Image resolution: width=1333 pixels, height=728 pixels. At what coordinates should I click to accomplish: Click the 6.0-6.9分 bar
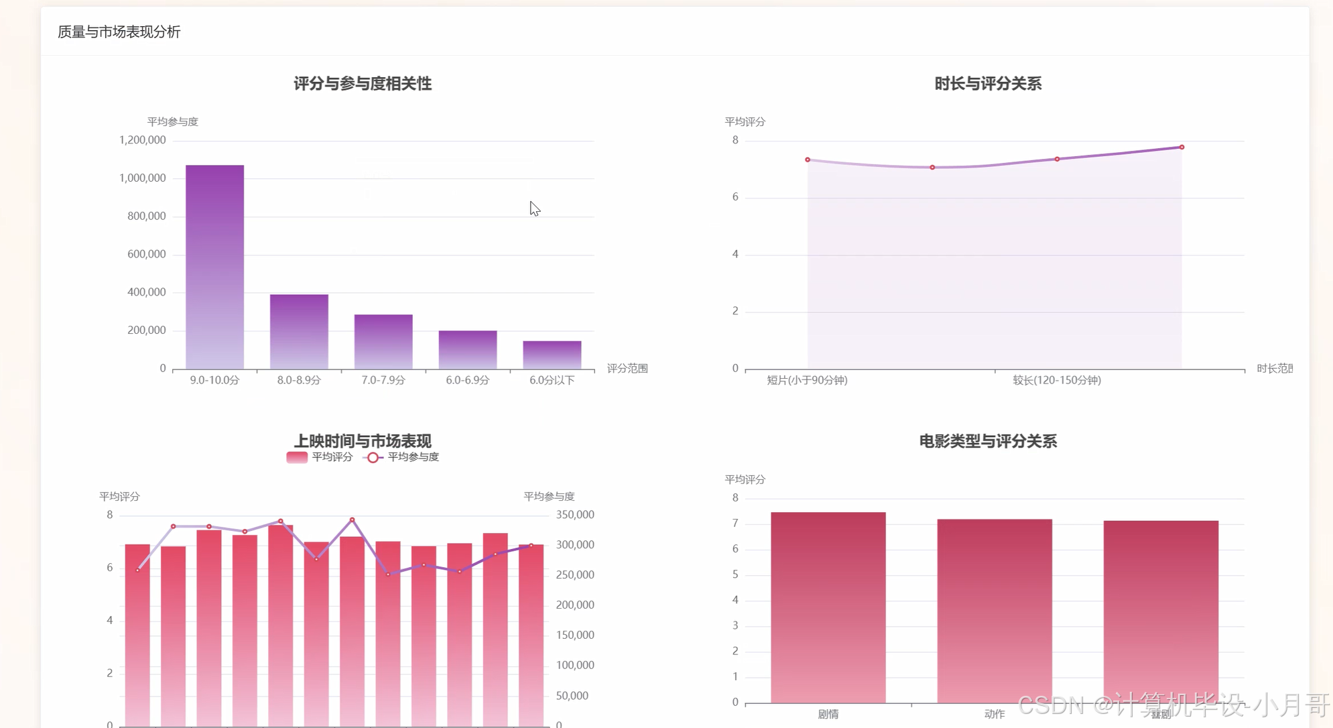(468, 349)
